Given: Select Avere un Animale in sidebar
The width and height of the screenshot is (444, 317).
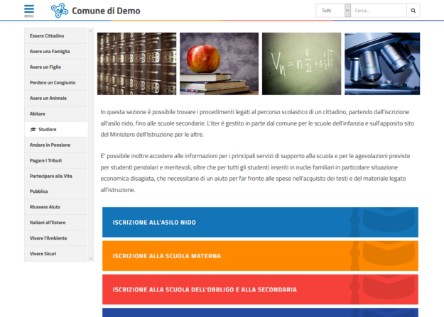Looking at the screenshot, I should point(48,98).
